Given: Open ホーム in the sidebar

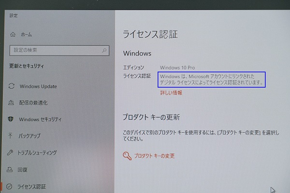Looking at the screenshot, I should [x=26, y=34].
